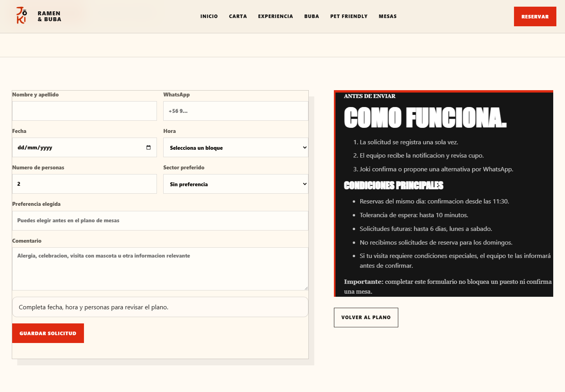Image resolution: width=565 pixels, height=392 pixels.
Task: Open the Buba navigation link
Action: (x=312, y=16)
